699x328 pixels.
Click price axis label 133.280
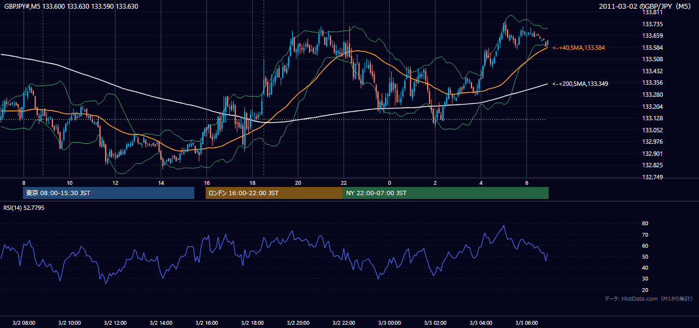(652, 95)
